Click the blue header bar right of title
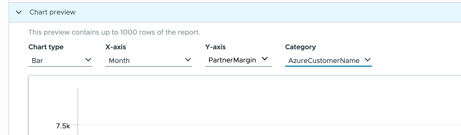The image size is (461, 135). pos(267,12)
